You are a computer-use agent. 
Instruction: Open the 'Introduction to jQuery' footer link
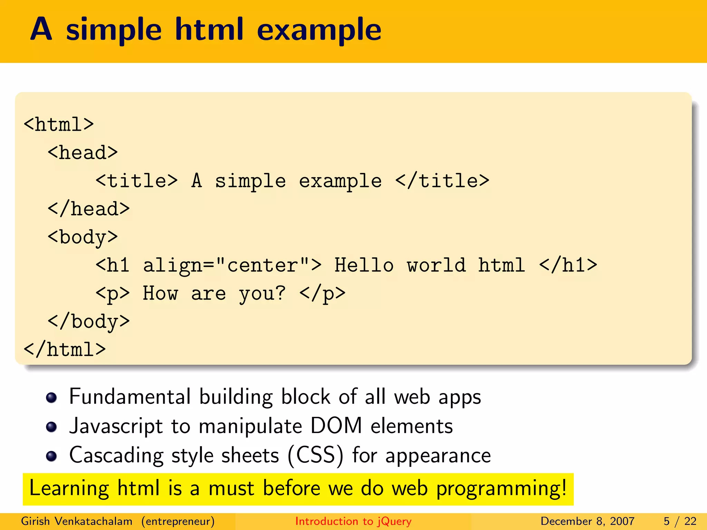point(353,521)
